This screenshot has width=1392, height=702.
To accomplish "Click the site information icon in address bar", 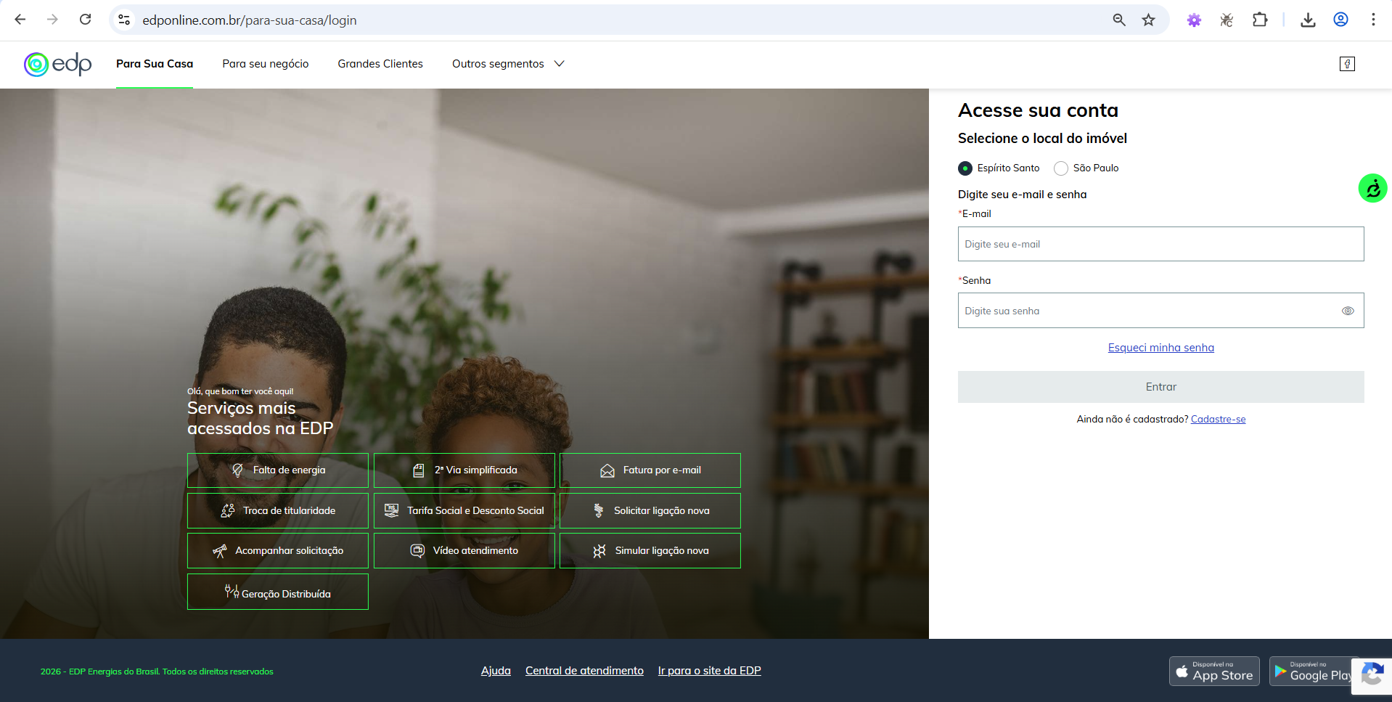I will pyautogui.click(x=124, y=20).
